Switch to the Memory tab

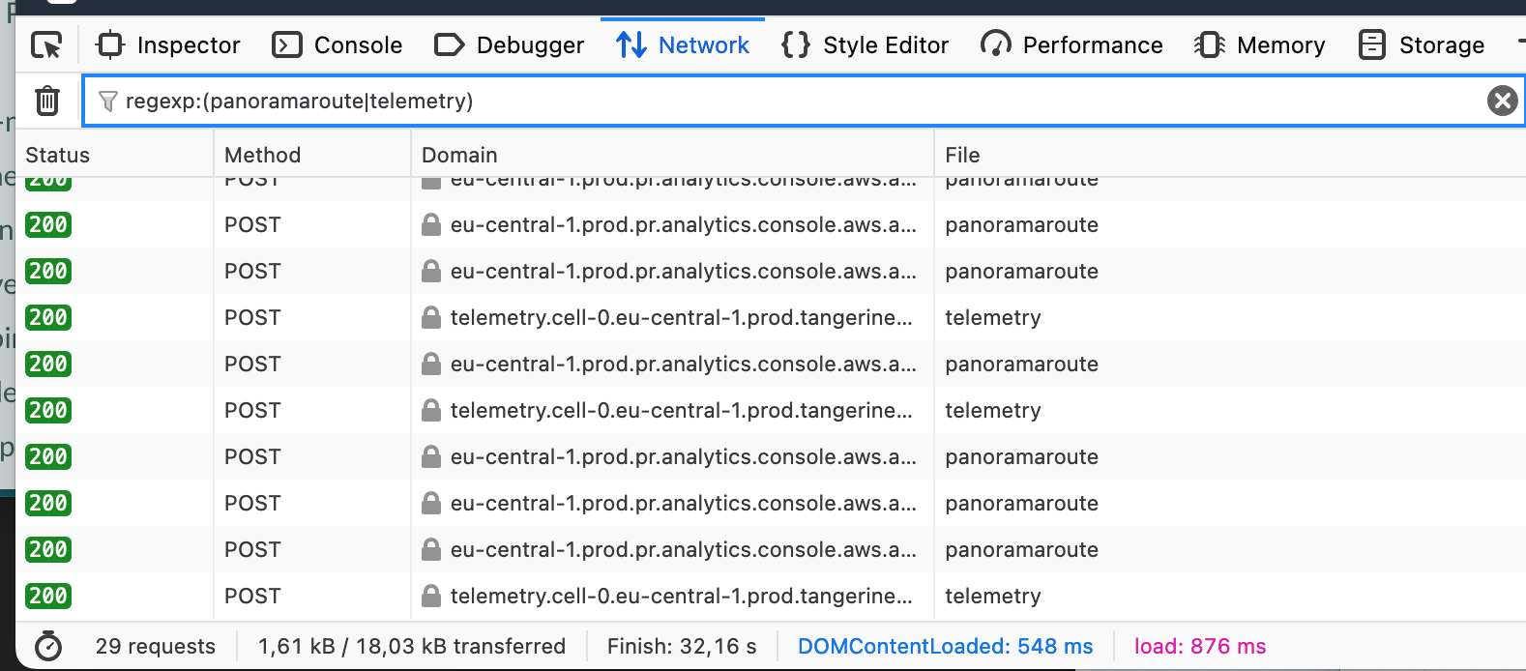(x=1260, y=45)
